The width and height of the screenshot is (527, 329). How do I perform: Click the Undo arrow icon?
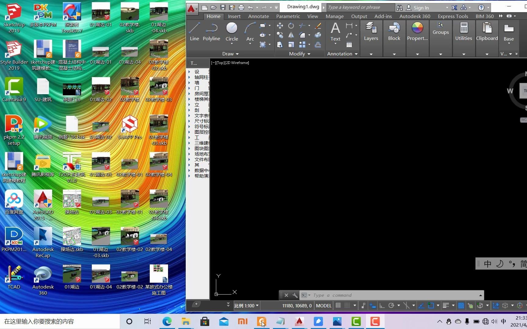(x=251, y=7)
